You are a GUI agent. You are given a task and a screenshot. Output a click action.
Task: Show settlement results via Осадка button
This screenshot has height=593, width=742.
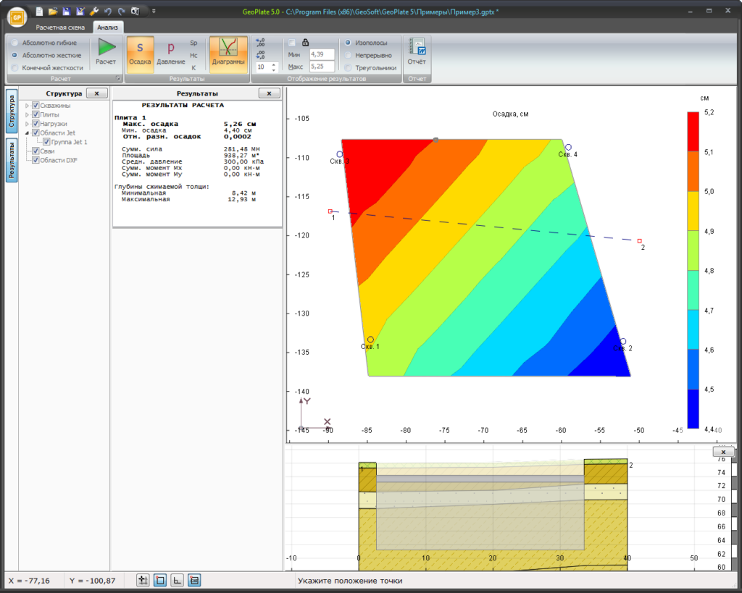(140, 52)
